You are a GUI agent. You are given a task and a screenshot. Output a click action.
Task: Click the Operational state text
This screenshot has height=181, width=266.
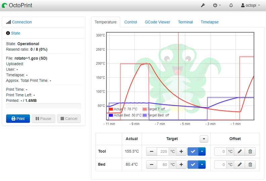28,44
